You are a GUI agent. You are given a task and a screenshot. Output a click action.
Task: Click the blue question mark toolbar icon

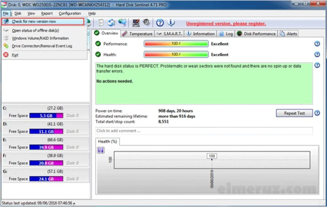pos(160,23)
